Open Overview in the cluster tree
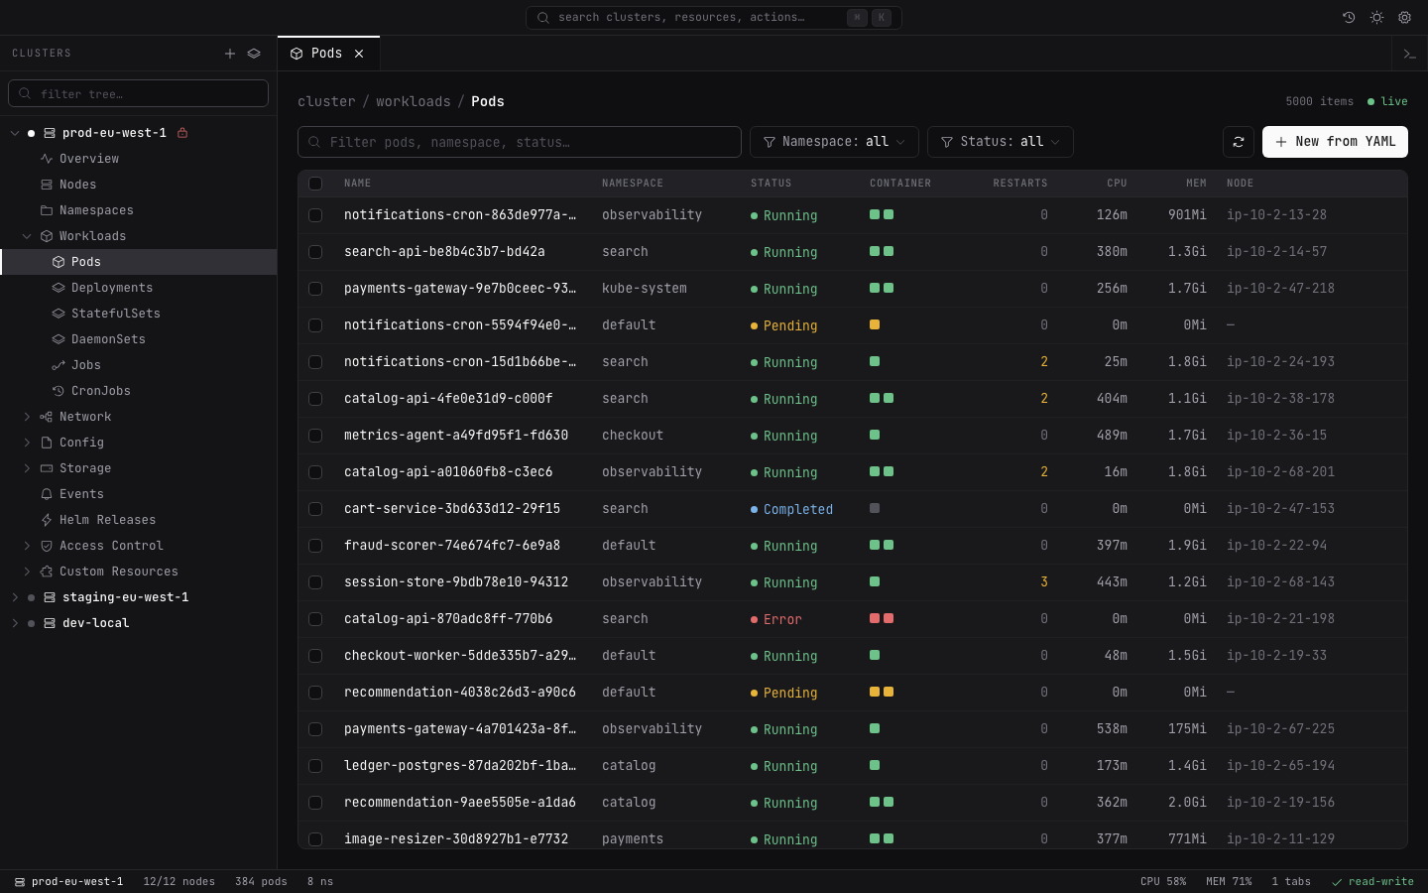1428x893 pixels. tap(139, 159)
